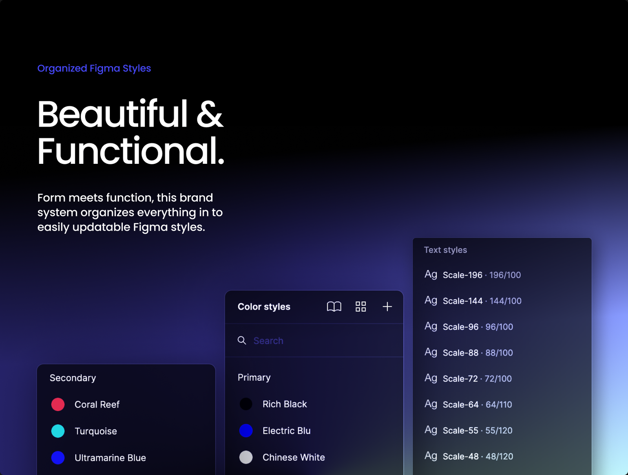
Task: Collapse the Primary color group
Action: pyautogui.click(x=254, y=378)
